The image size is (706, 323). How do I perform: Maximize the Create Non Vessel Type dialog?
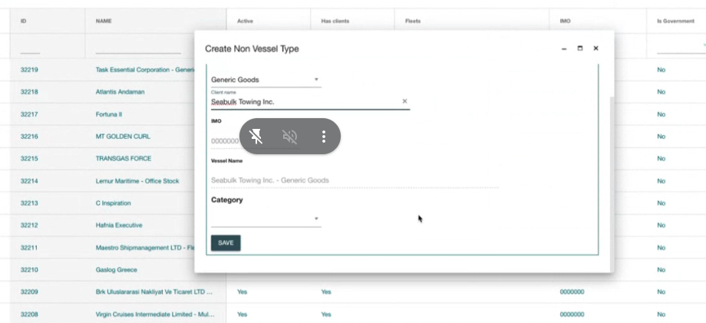tap(580, 48)
